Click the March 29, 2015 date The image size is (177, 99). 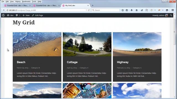click(x=23, y=68)
